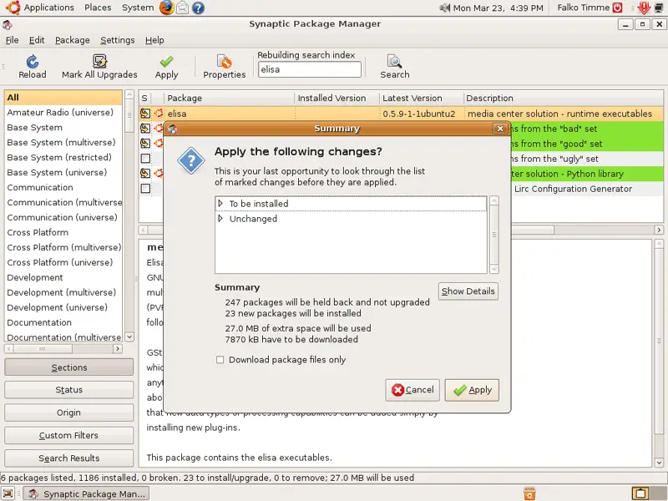Open the Package menu

pyautogui.click(x=72, y=40)
